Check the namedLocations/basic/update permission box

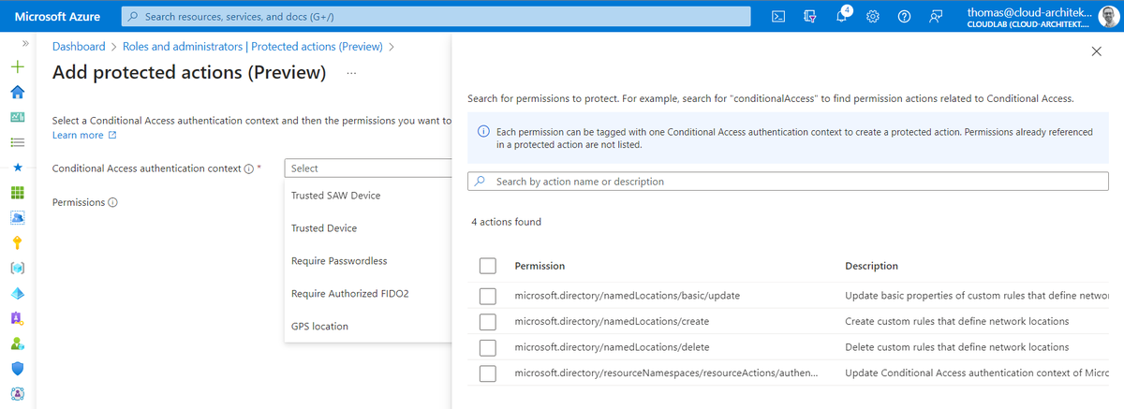click(487, 296)
